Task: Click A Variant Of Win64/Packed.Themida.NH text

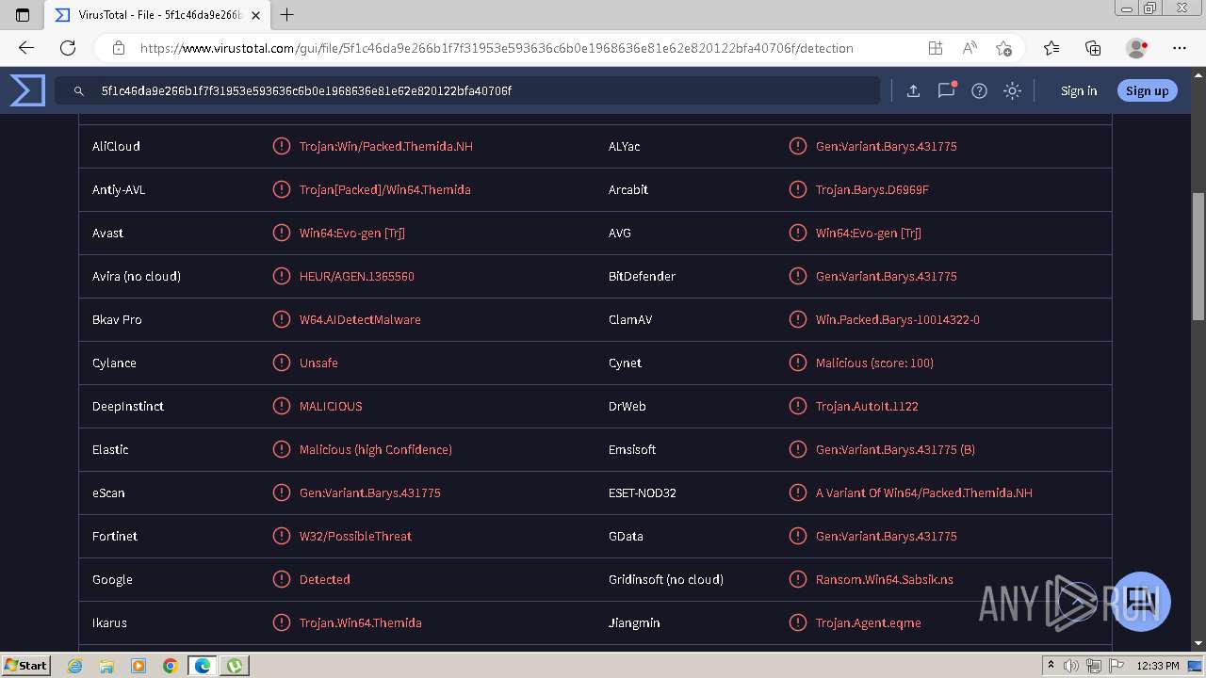Action: point(924,492)
